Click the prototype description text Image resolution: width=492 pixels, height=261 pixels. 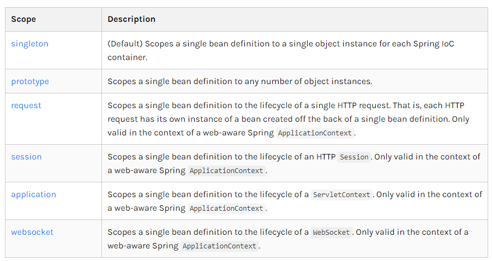coord(239,82)
